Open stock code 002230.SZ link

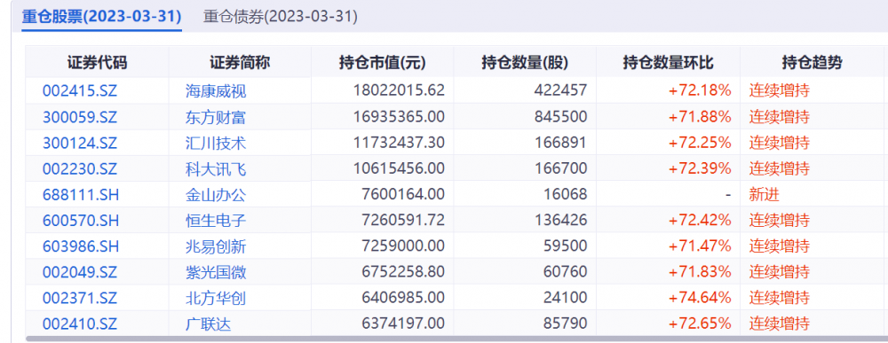[80, 168]
